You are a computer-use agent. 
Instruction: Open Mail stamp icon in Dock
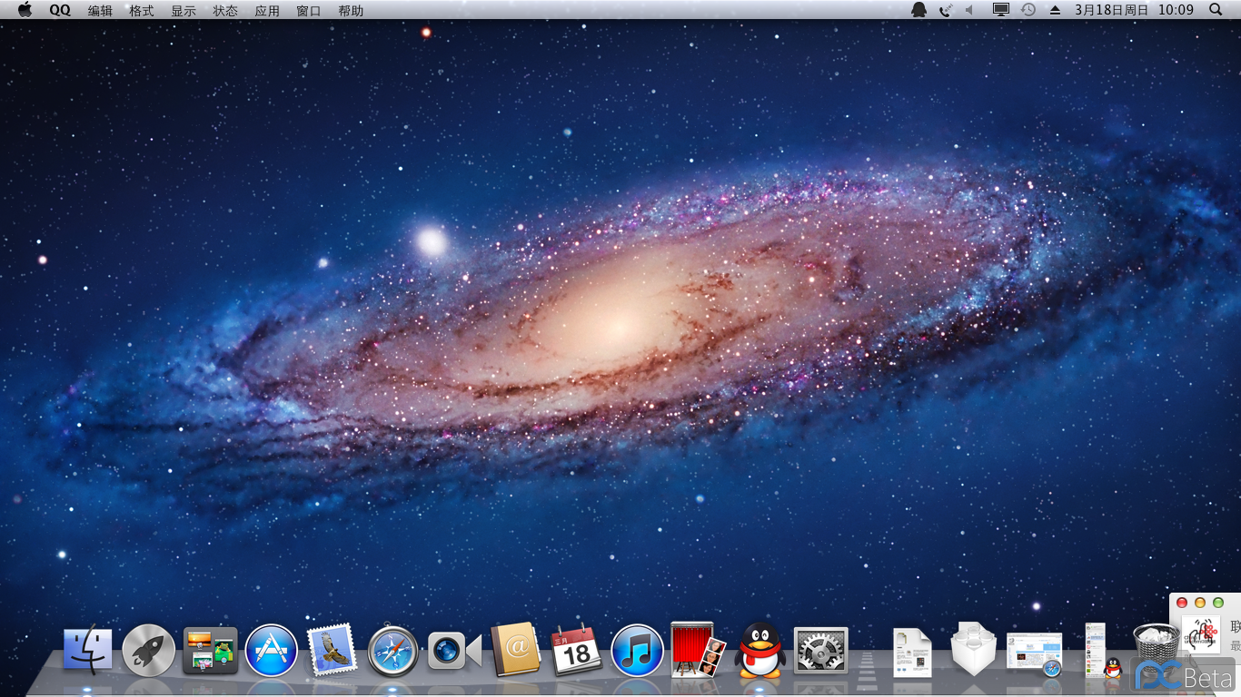[x=331, y=651]
